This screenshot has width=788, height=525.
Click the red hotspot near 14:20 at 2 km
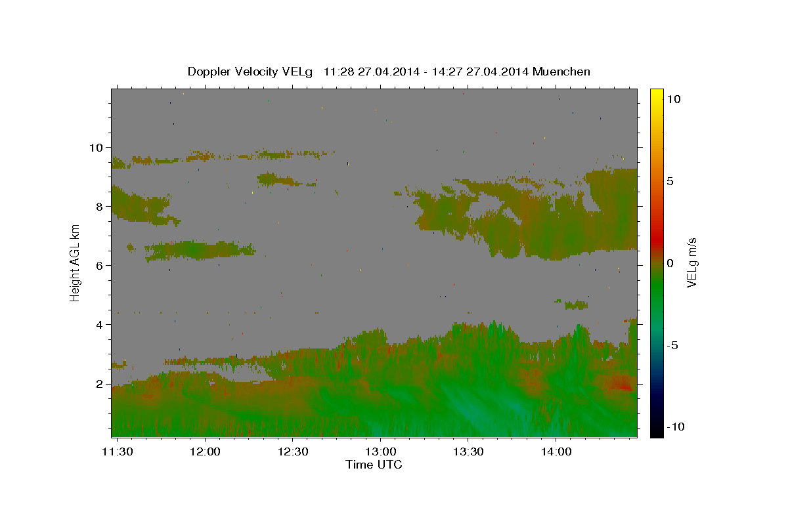pos(621,383)
